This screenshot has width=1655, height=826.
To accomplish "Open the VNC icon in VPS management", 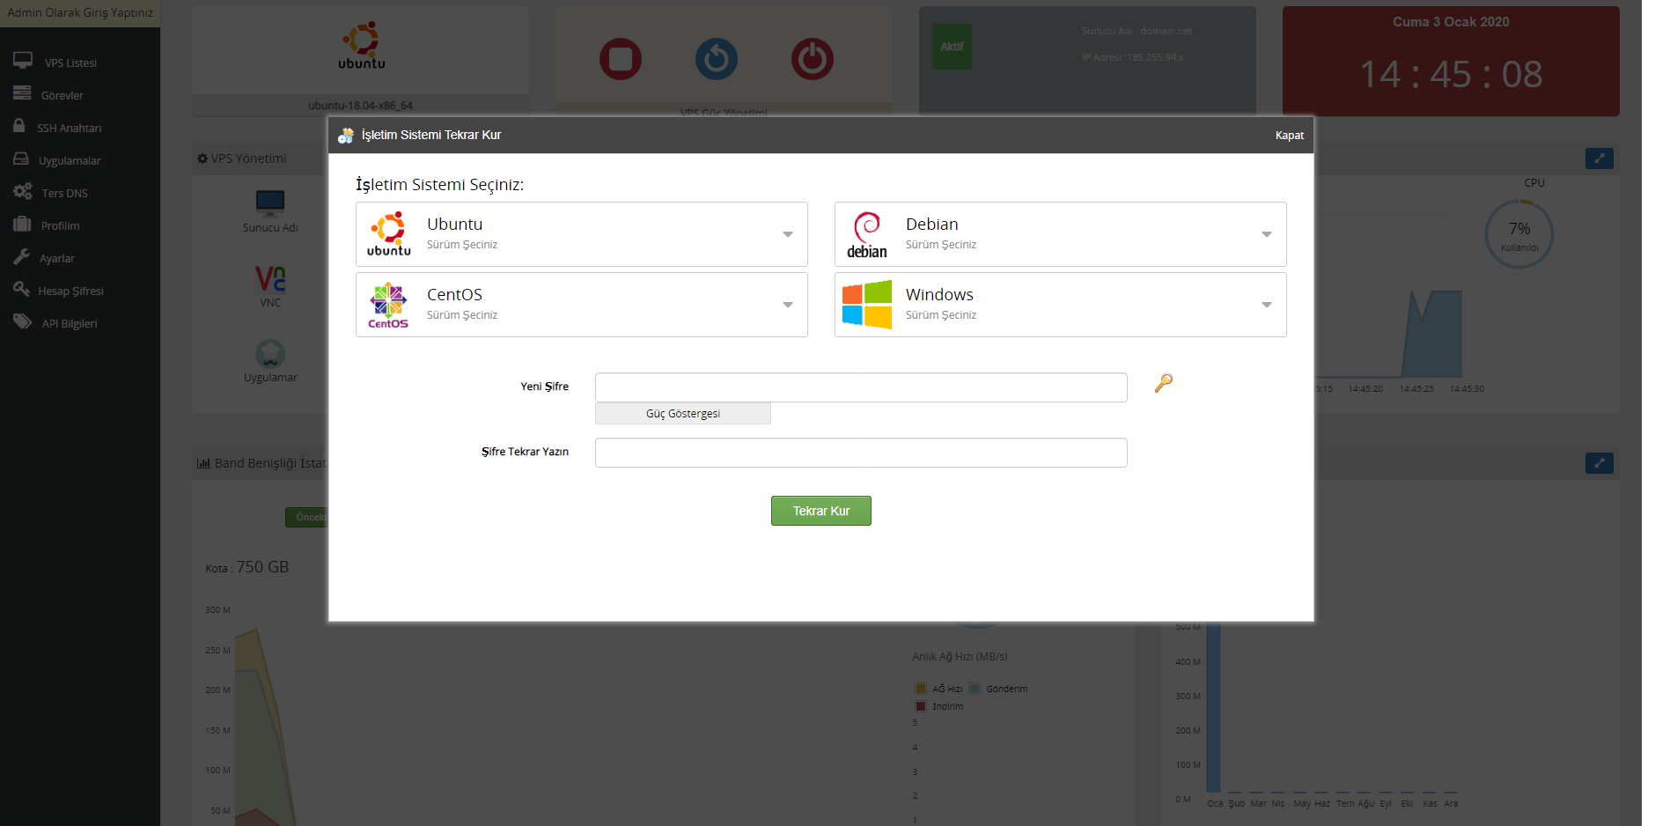I will pyautogui.click(x=270, y=280).
